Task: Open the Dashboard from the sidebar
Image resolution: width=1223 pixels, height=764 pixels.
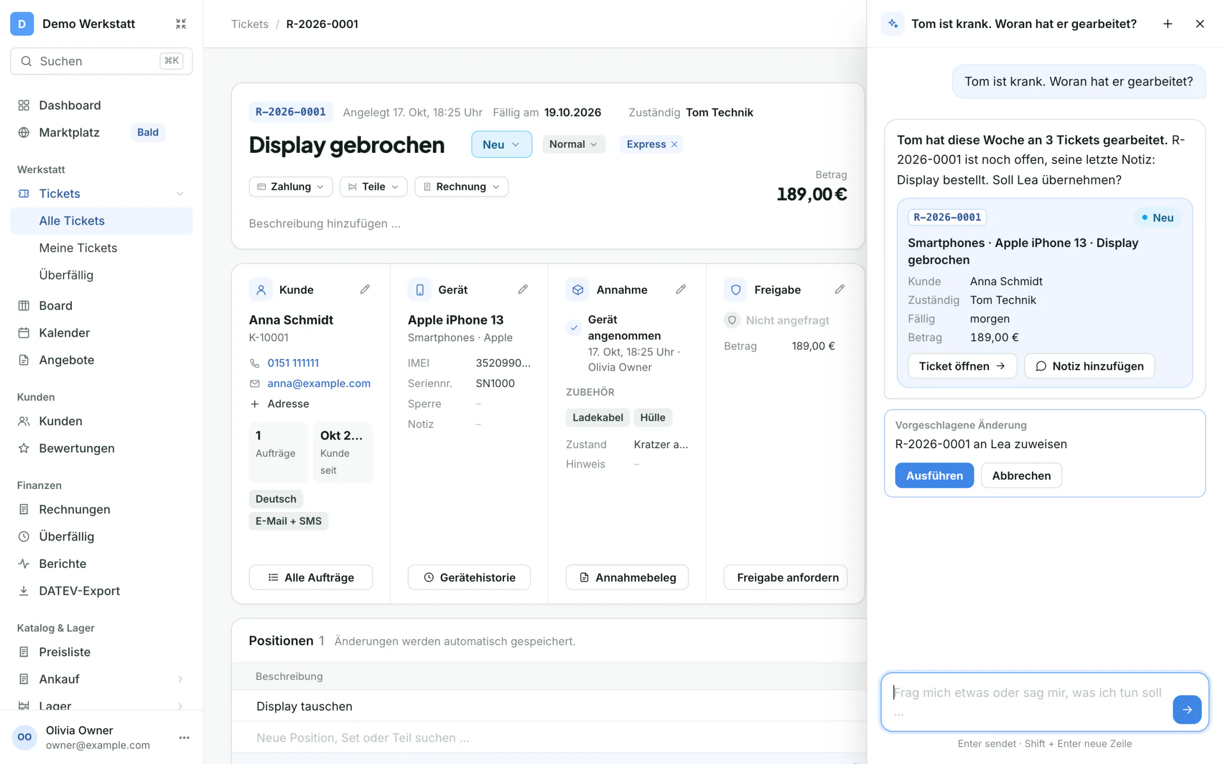Action: 101,105
